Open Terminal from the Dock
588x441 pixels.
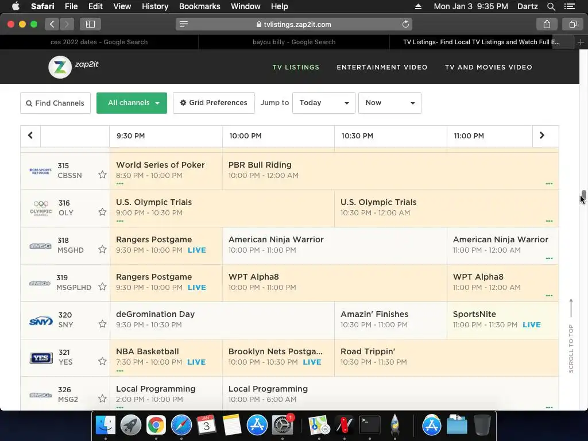tap(370, 425)
